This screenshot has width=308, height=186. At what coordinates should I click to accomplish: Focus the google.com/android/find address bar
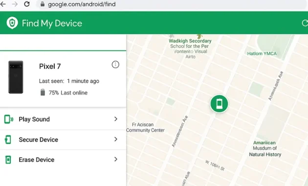click(x=171, y=4)
